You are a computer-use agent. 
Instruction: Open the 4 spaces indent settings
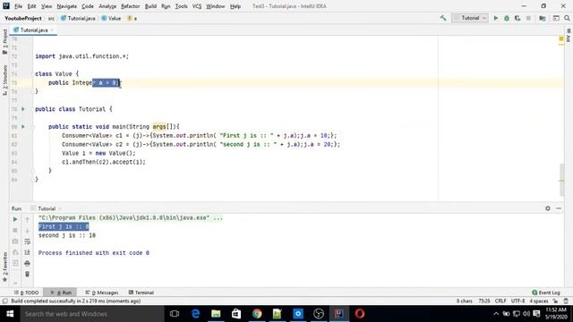pyautogui.click(x=539, y=301)
